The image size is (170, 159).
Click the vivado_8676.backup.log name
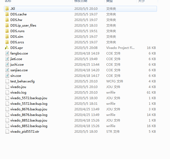[x=29, y=115]
